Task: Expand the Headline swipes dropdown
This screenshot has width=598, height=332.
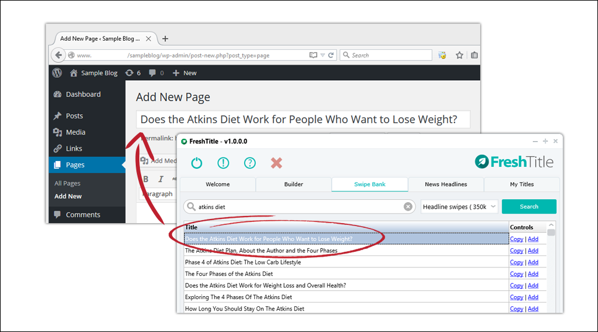Action: (459, 206)
